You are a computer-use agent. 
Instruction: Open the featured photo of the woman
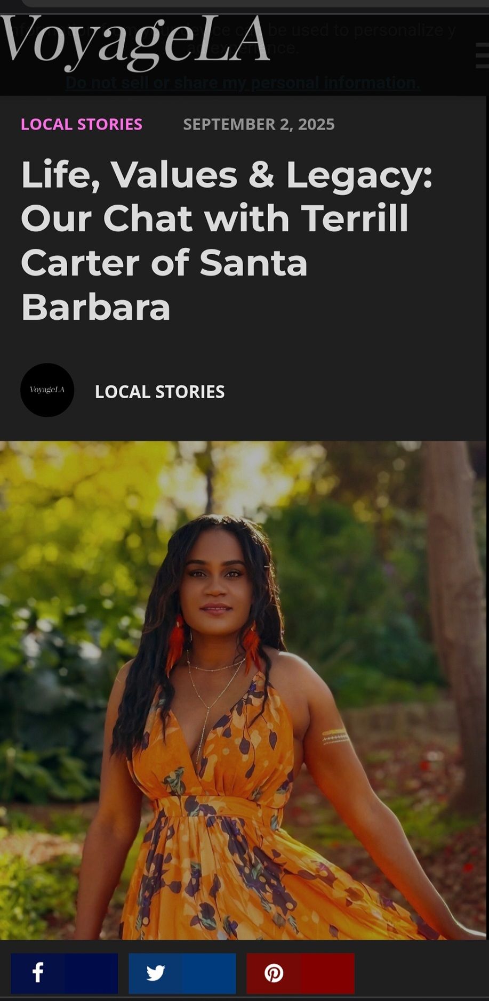point(244,690)
